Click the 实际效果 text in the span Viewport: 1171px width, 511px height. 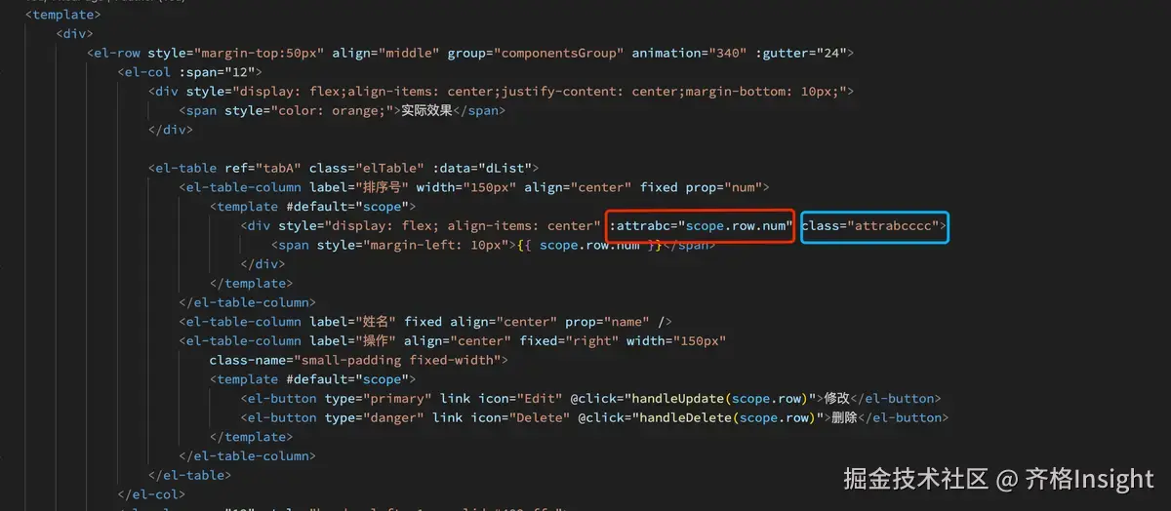coord(426,110)
